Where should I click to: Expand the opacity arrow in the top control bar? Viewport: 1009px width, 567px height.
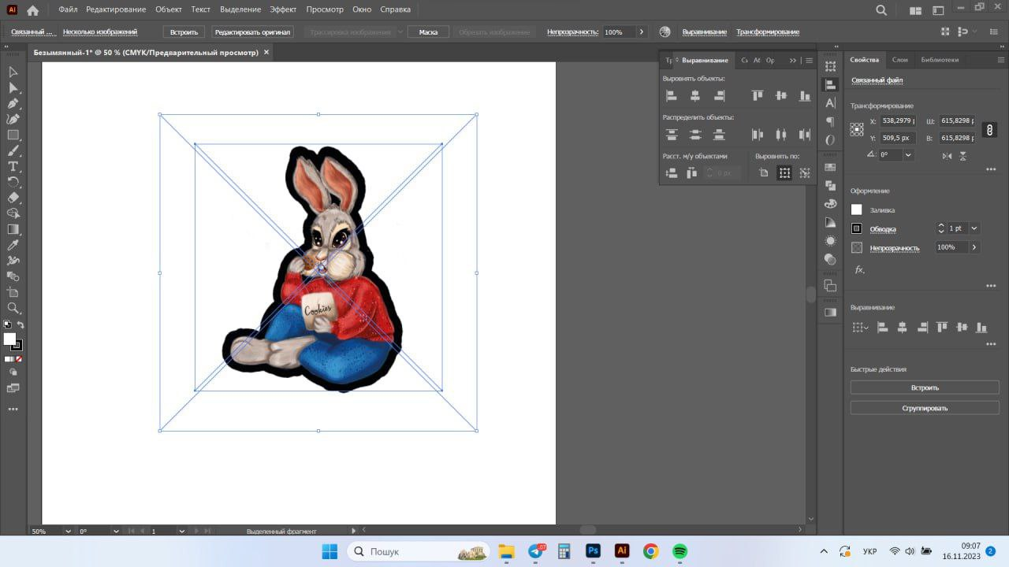tap(642, 32)
